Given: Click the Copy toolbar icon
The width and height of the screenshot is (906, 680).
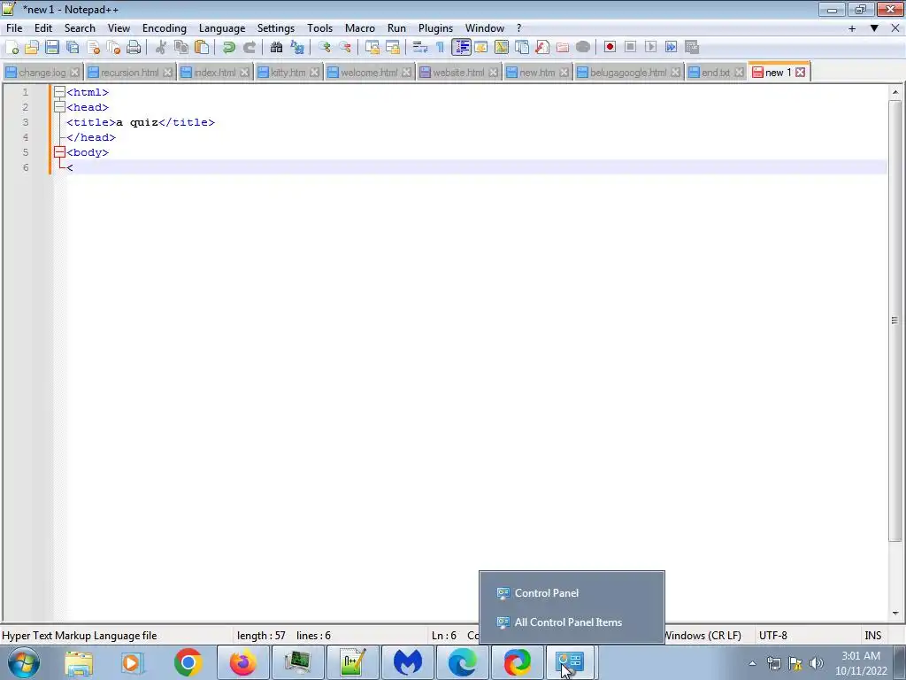Looking at the screenshot, I should [x=181, y=48].
